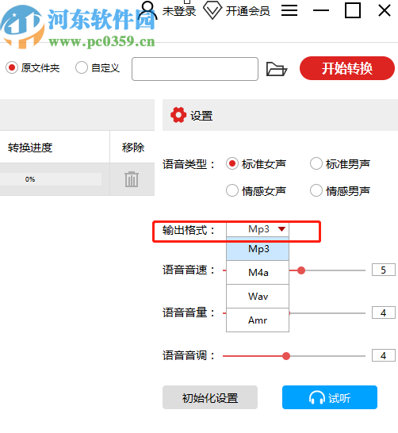The height and width of the screenshot is (433, 398).
Task: Select M4a from the format list
Action: 258,273
